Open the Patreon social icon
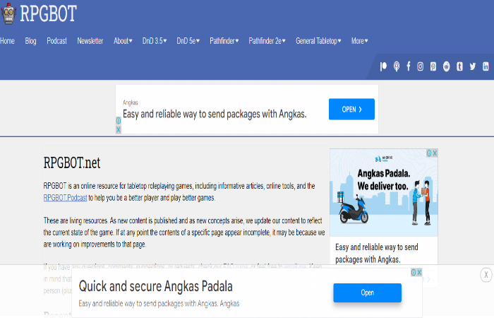494x318 pixels. coord(383,66)
